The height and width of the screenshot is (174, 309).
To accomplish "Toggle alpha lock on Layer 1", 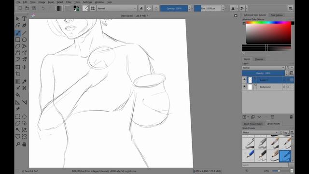I will [x=292, y=80].
